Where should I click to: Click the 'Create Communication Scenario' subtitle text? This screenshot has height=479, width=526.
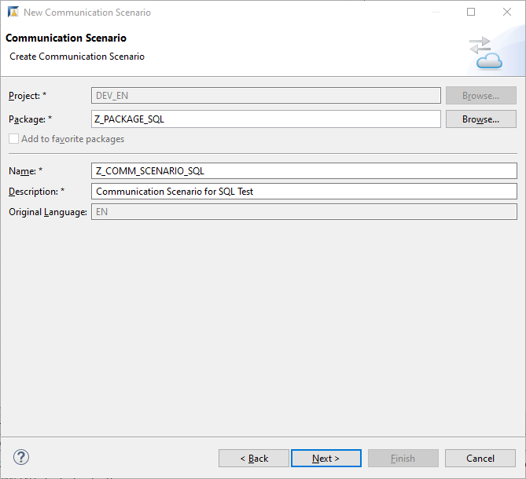77,57
